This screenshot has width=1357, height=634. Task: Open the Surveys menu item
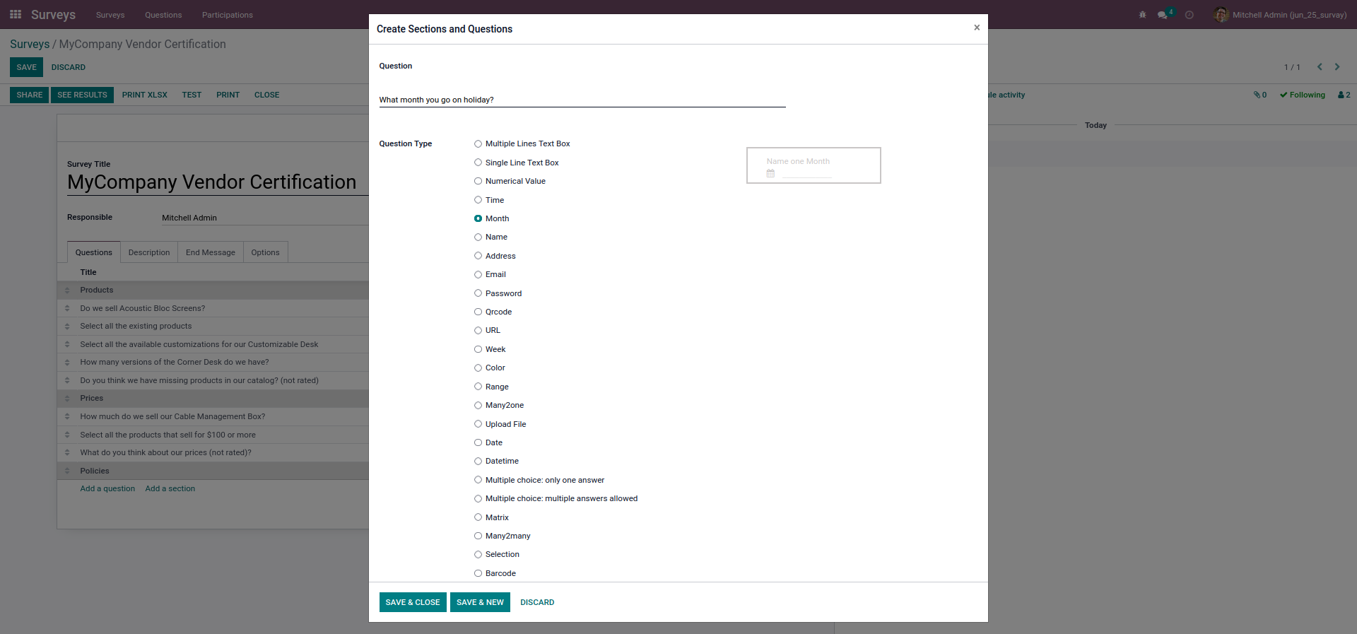pos(110,15)
